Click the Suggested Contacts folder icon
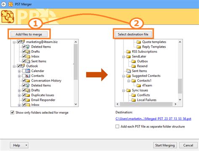 [128, 76]
